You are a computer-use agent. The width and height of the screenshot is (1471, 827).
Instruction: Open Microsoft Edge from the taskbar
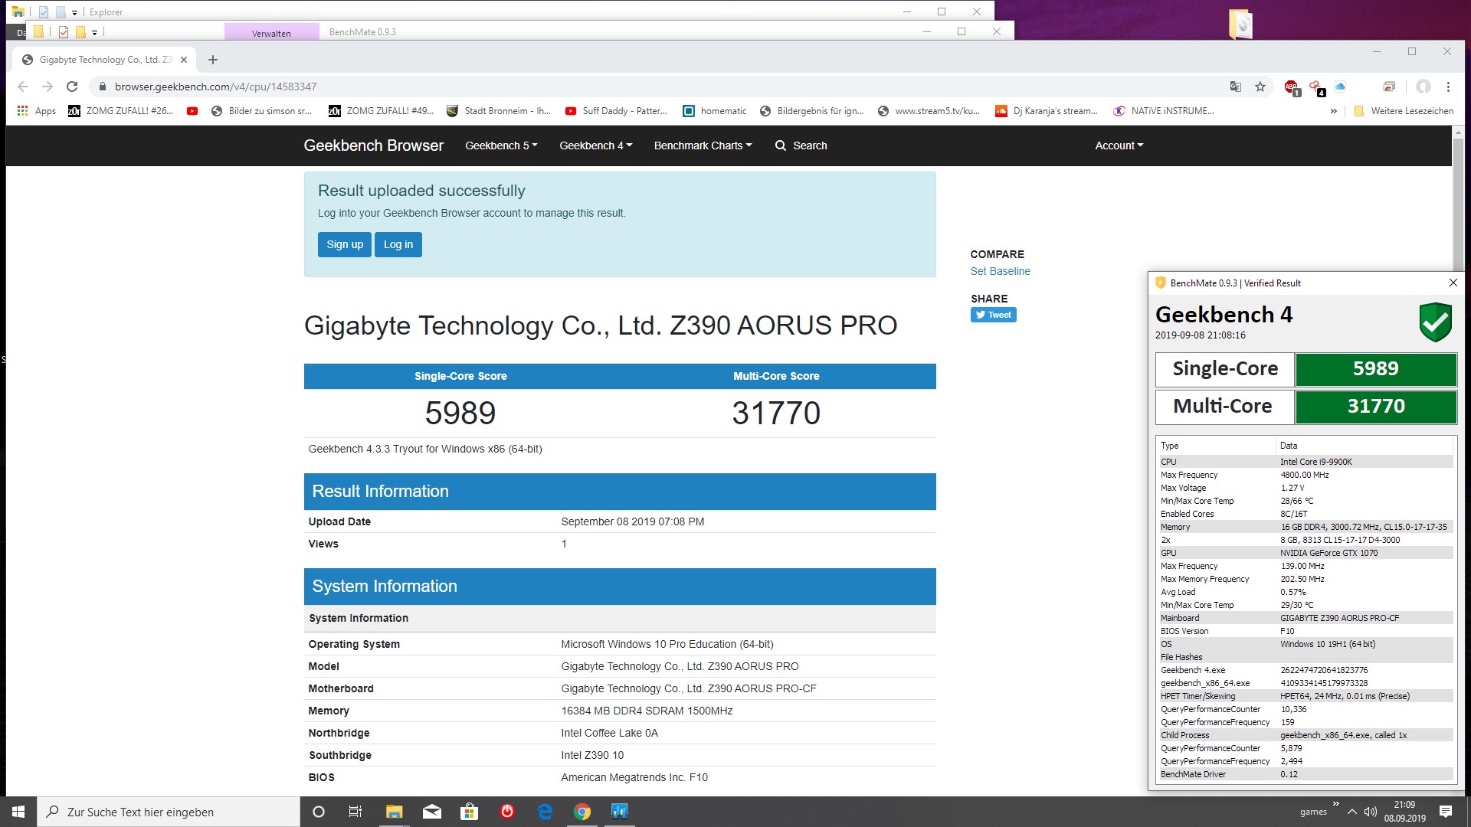[x=545, y=812]
